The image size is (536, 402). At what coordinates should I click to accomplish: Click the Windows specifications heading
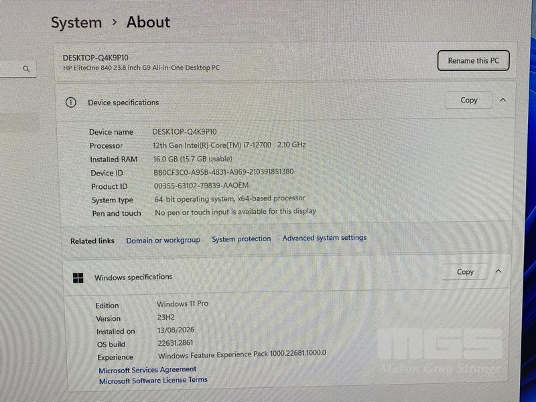(133, 277)
